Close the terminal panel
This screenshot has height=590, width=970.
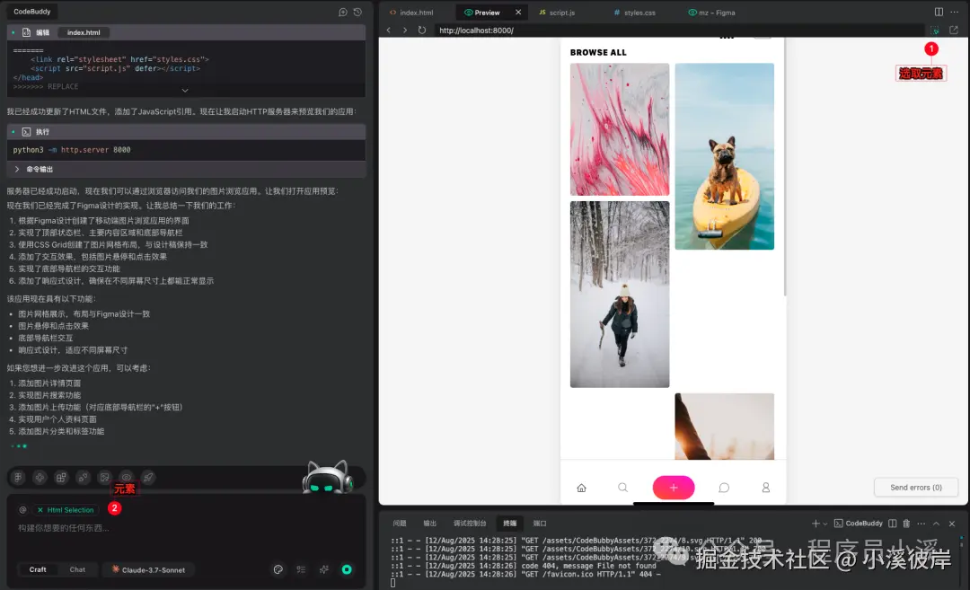pyautogui.click(x=952, y=524)
